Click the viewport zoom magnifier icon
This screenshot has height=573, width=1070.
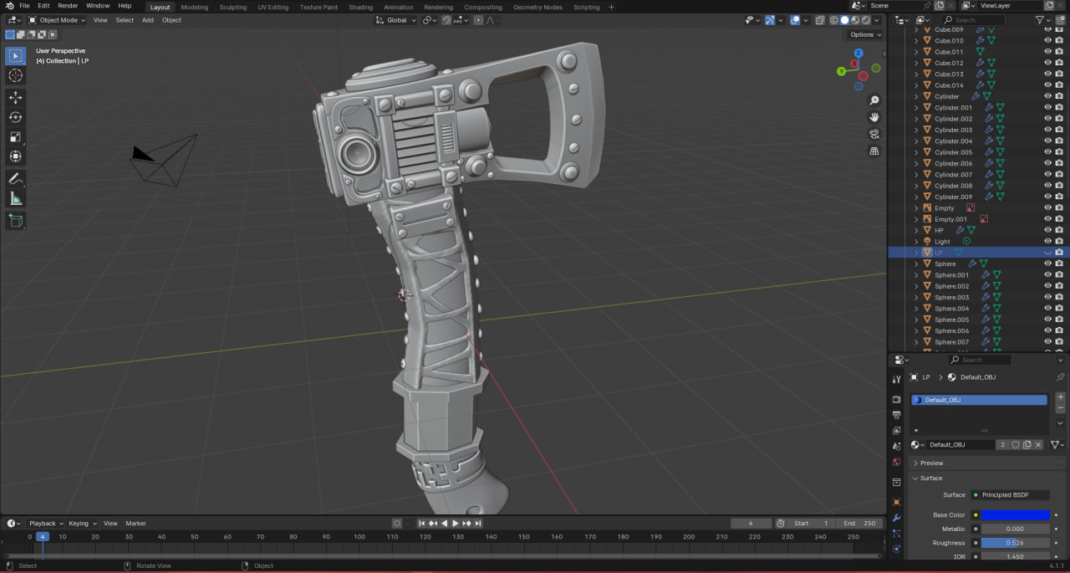[874, 100]
